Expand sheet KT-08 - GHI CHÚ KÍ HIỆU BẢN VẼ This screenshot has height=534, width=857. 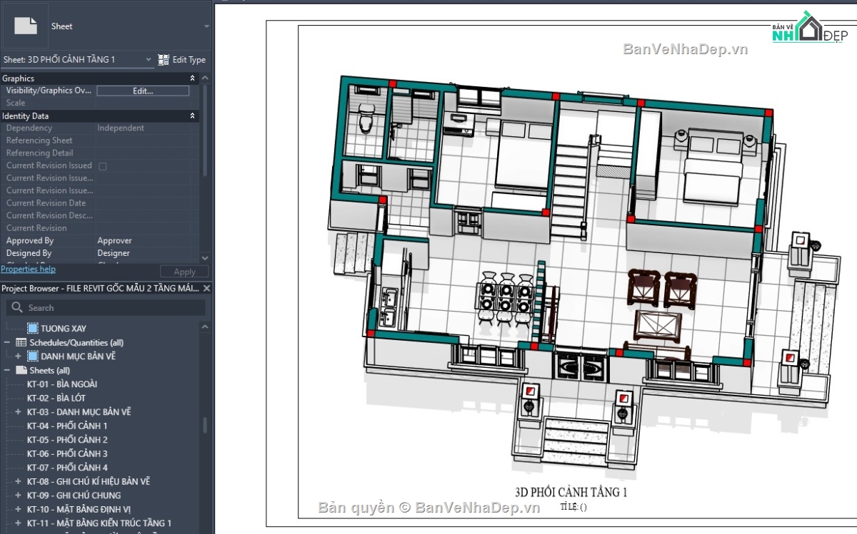pyautogui.click(x=18, y=481)
